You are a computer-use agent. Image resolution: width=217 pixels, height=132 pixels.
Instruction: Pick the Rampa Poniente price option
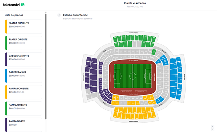point(24,92)
